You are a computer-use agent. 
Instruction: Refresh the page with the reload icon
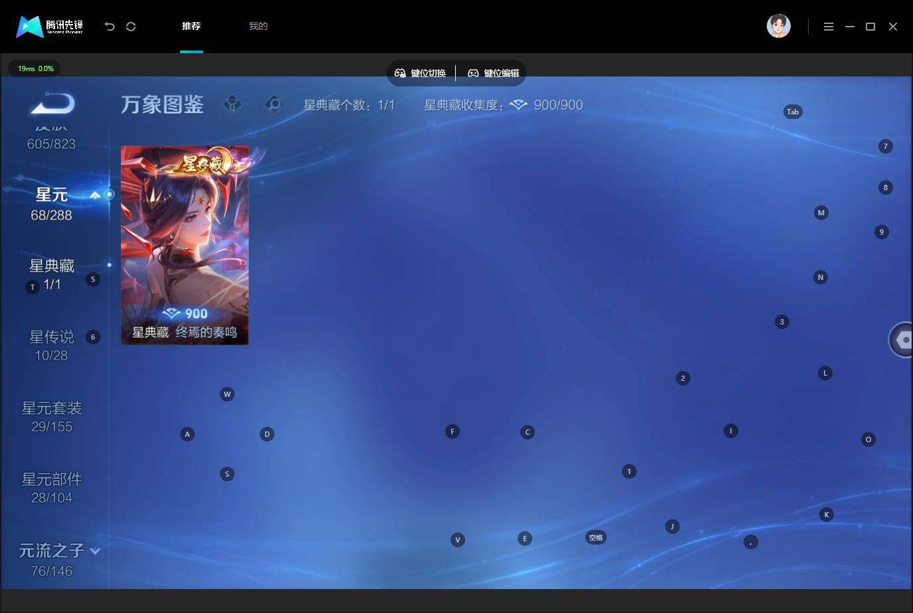click(x=131, y=27)
